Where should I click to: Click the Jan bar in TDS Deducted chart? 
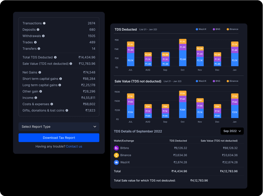point(235,54)
